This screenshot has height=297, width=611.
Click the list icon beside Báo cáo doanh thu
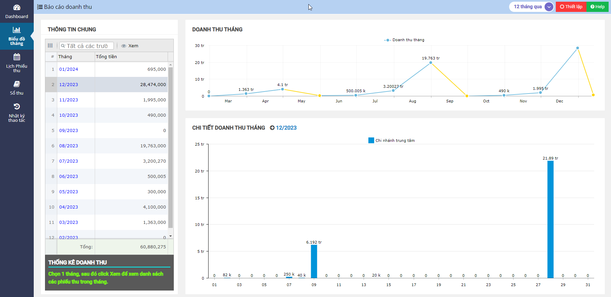[40, 7]
